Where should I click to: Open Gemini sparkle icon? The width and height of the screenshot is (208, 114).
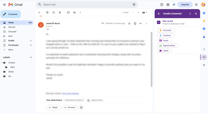[x=174, y=5]
